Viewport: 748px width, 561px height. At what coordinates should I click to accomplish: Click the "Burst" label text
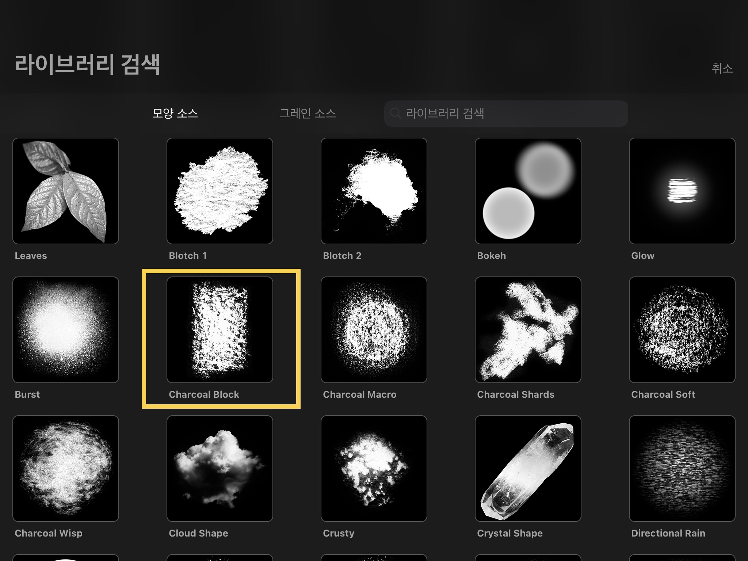(x=27, y=394)
